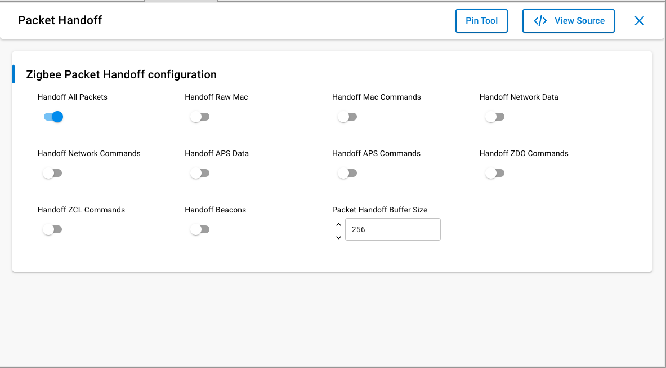666x368 pixels.
Task: Click the code brackets icon beside View Source
Action: (539, 20)
